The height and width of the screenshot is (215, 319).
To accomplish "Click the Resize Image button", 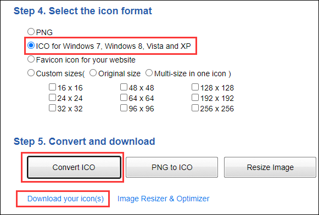I will [270, 167].
